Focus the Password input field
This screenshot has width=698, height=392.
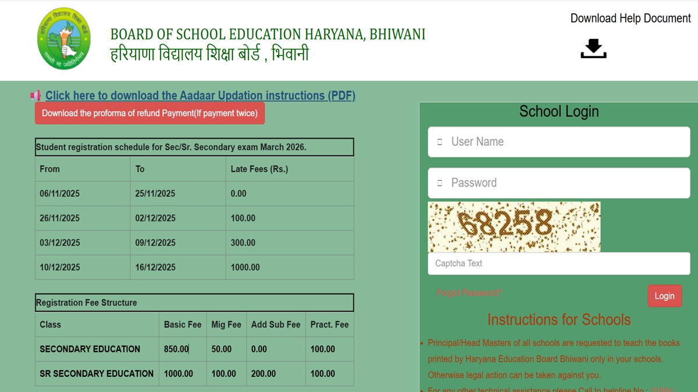(x=564, y=183)
